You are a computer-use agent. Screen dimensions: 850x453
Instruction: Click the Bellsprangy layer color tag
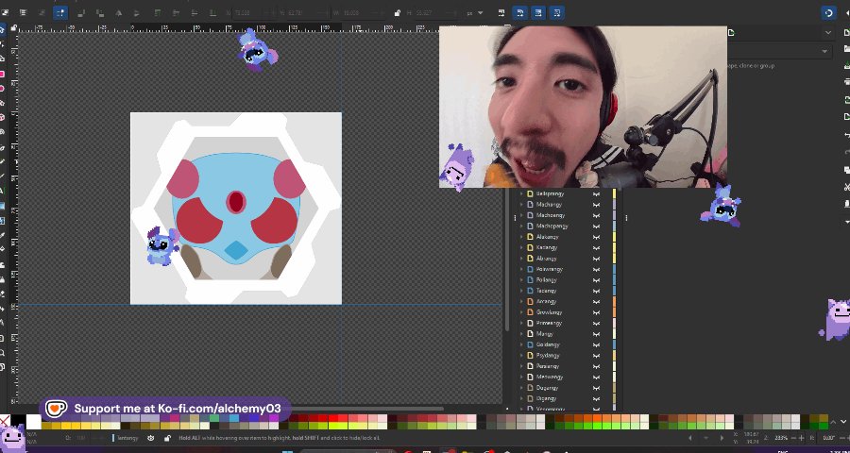pyautogui.click(x=614, y=193)
